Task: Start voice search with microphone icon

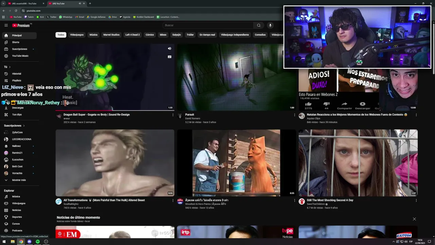Action: click(270, 25)
